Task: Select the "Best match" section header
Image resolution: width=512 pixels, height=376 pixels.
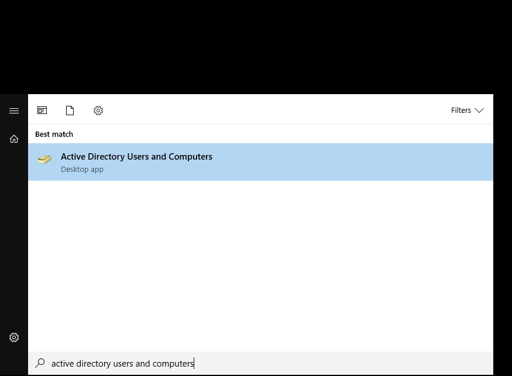Action: pyautogui.click(x=54, y=134)
